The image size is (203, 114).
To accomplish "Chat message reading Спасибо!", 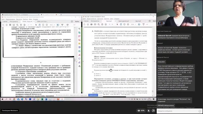I will click(x=161, y=62).
